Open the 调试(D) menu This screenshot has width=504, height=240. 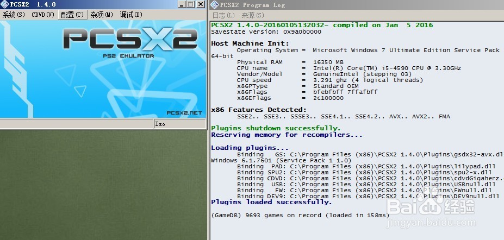point(131,15)
